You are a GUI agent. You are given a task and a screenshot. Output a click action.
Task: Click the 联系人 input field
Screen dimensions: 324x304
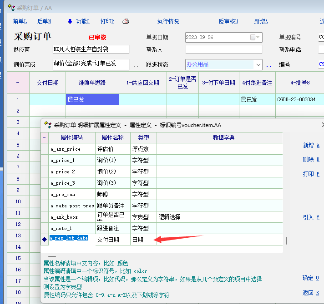pyautogui.click(x=223, y=49)
